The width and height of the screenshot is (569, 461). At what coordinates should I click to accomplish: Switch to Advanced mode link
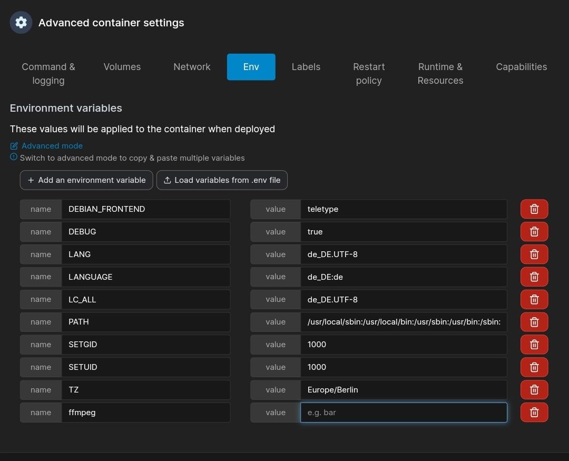tap(52, 146)
